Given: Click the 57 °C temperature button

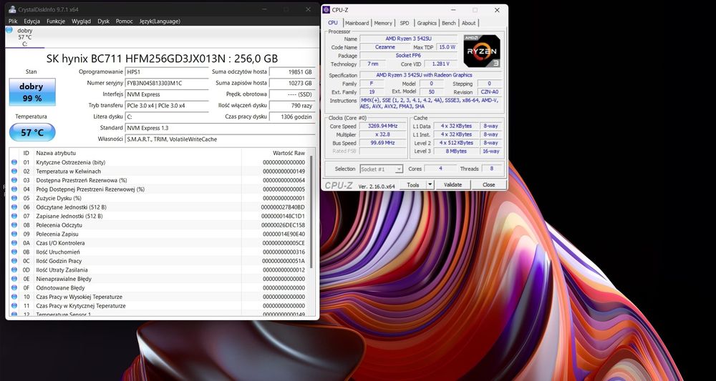Looking at the screenshot, I should pos(32,133).
